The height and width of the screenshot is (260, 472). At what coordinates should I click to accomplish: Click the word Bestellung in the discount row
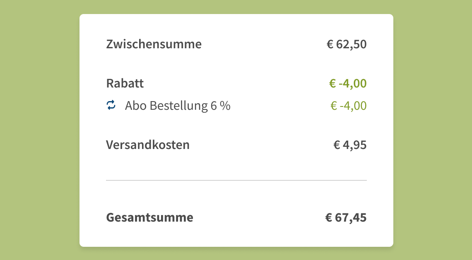pyautogui.click(x=179, y=106)
